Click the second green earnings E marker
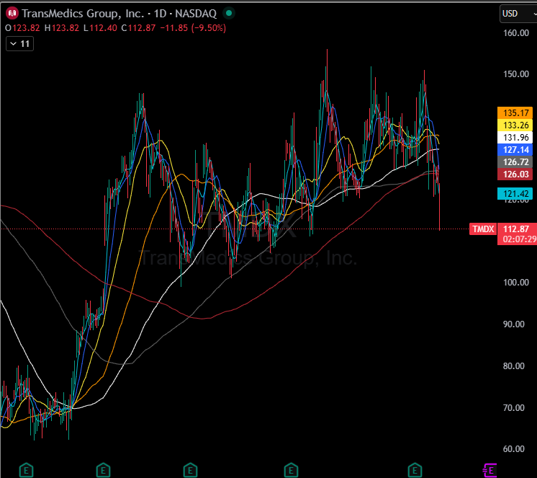537x478 pixels. [103, 470]
